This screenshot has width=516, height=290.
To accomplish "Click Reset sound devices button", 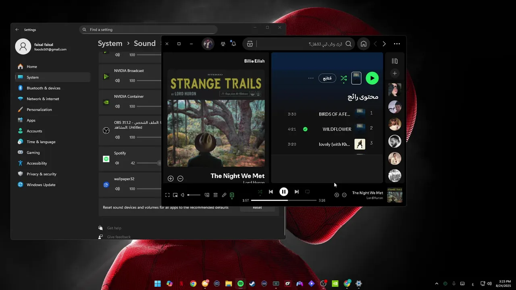I will point(257,207).
